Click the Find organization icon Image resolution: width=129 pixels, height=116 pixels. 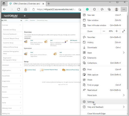pyautogui.click(x=26, y=54)
